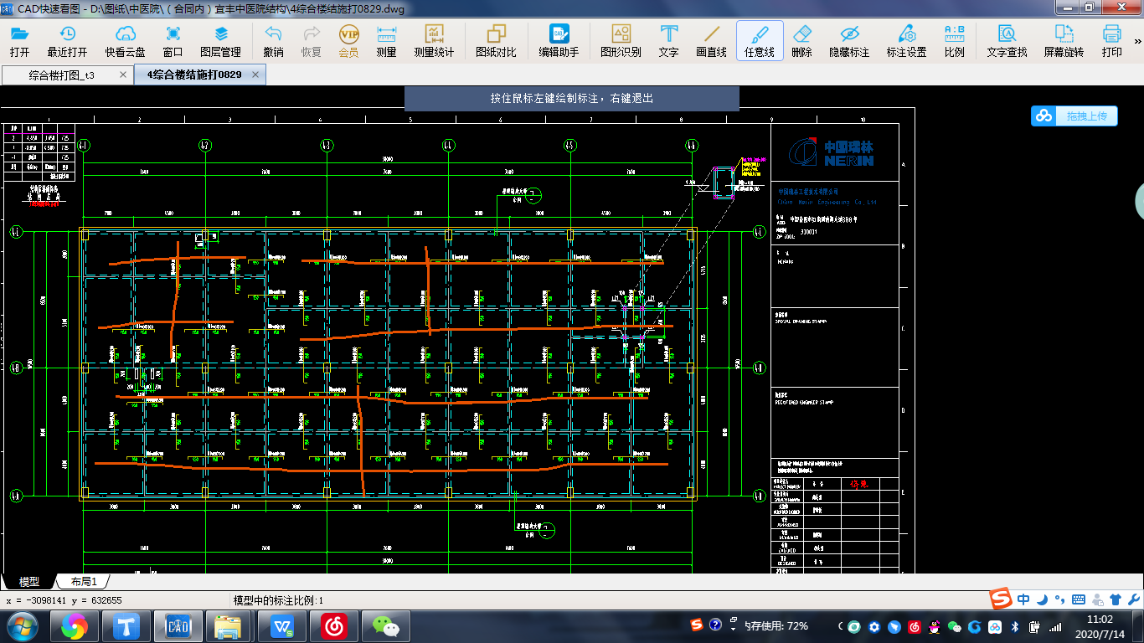Open 图层管理 layer manager

pyautogui.click(x=221, y=41)
